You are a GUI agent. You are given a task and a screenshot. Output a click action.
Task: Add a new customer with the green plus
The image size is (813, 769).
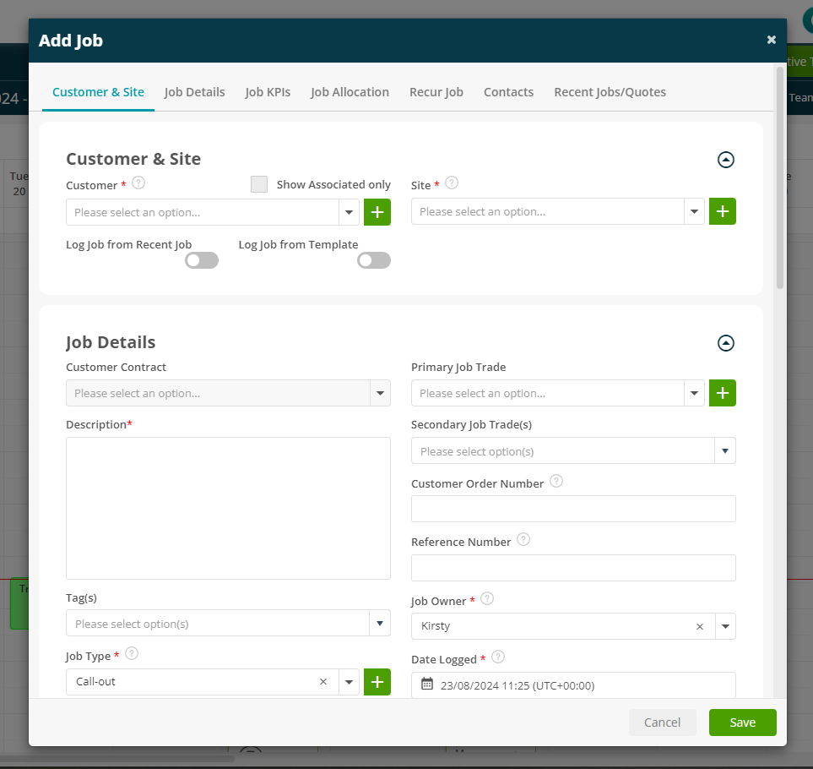coord(377,212)
